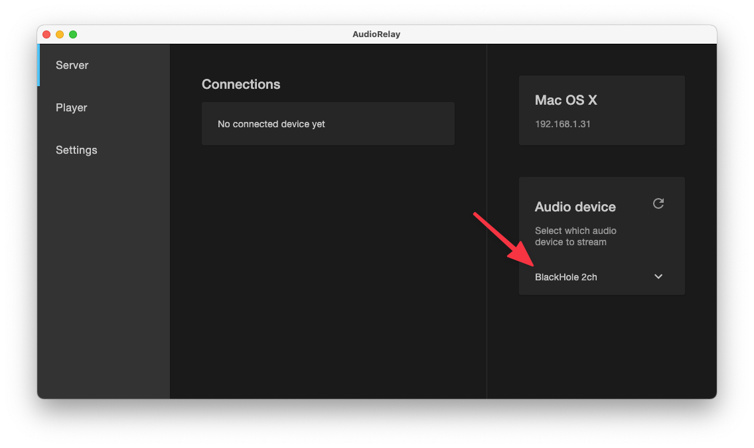Click the Mac OS X server title
This screenshot has width=754, height=448.
[566, 100]
